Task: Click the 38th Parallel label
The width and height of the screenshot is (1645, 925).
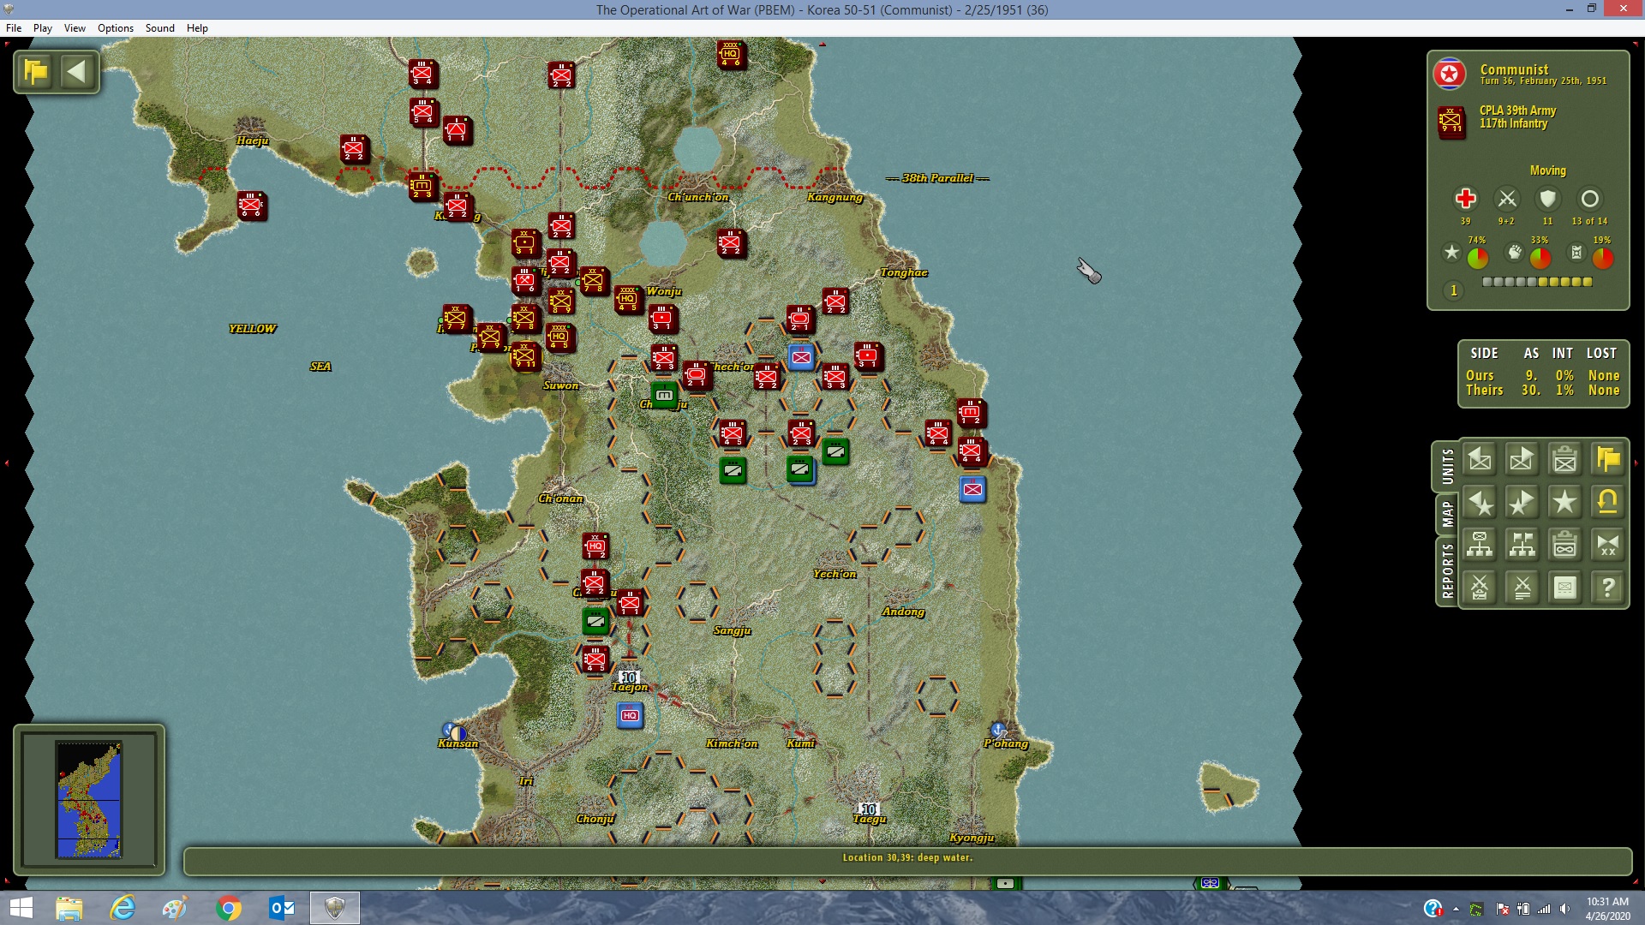Action: coord(937,178)
